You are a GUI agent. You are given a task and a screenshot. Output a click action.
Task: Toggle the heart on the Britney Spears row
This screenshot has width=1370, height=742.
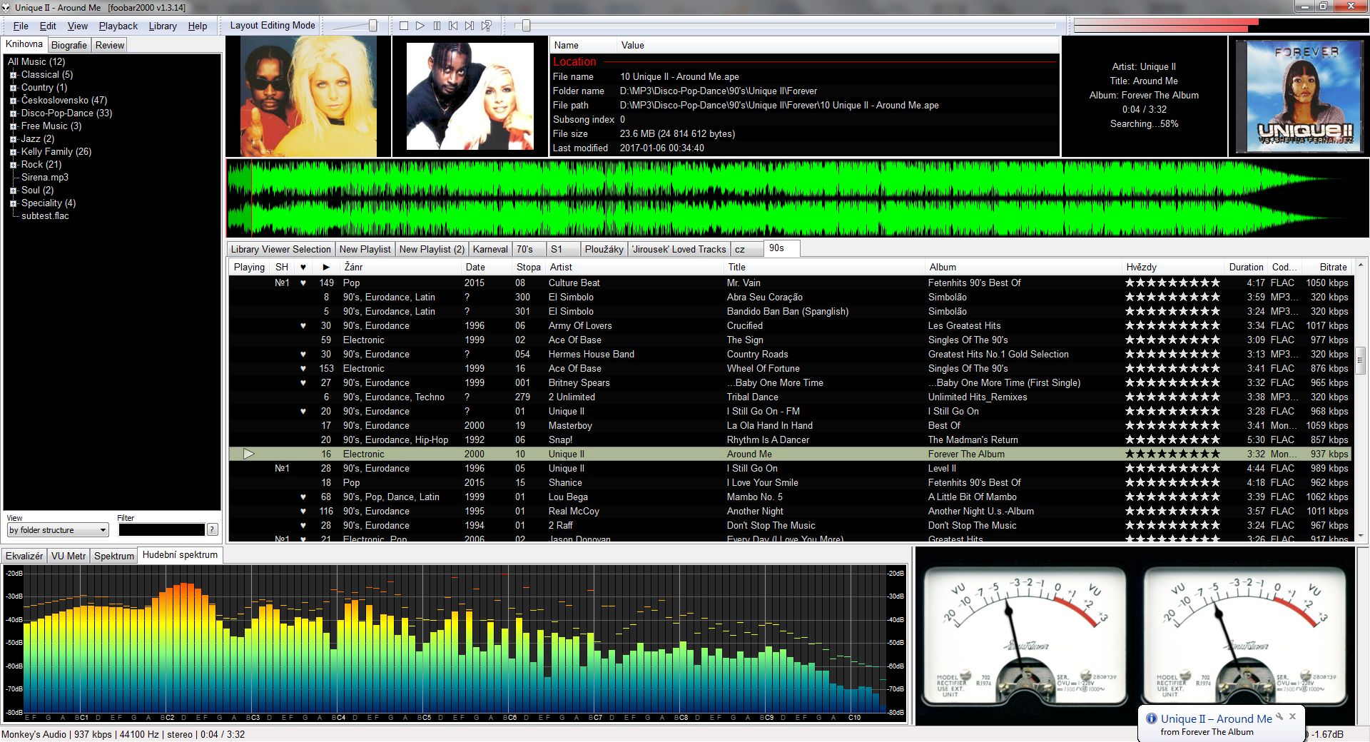pyautogui.click(x=303, y=383)
